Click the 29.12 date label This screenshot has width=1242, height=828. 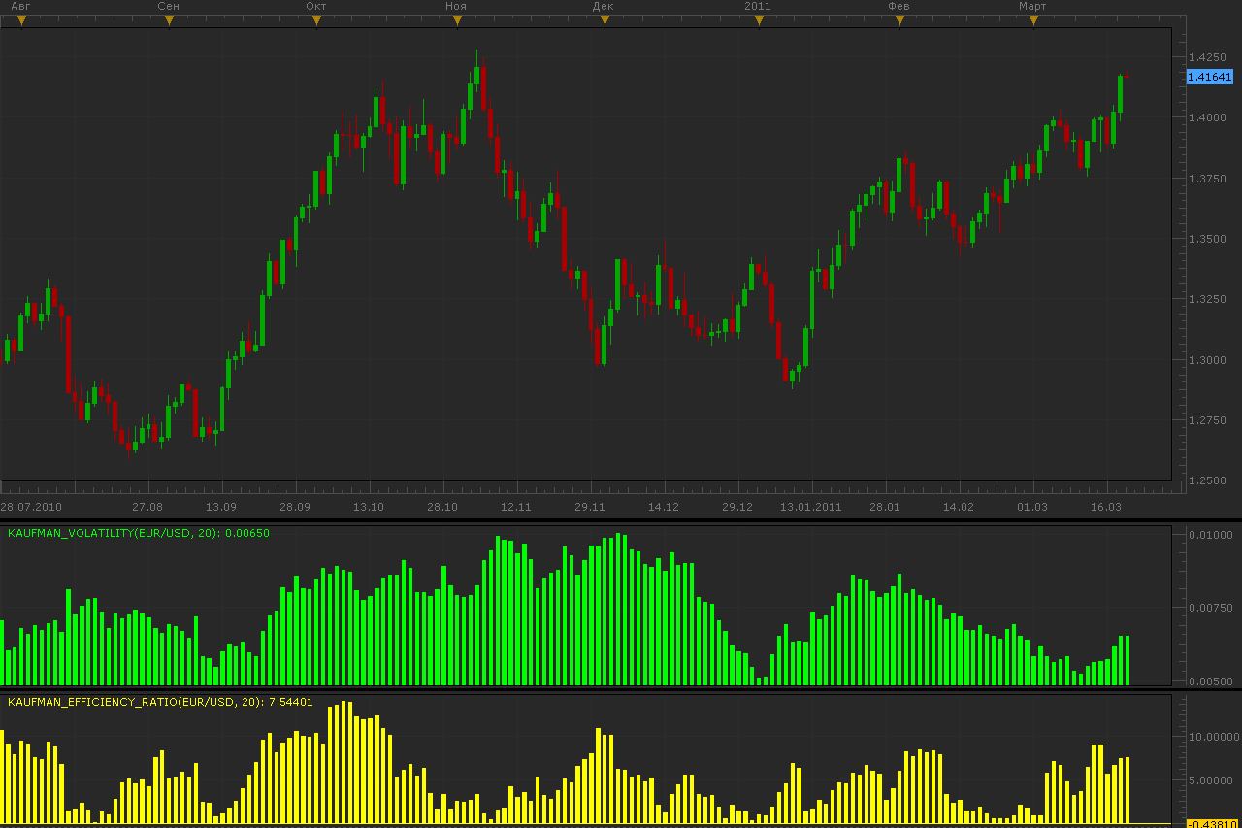pos(737,507)
